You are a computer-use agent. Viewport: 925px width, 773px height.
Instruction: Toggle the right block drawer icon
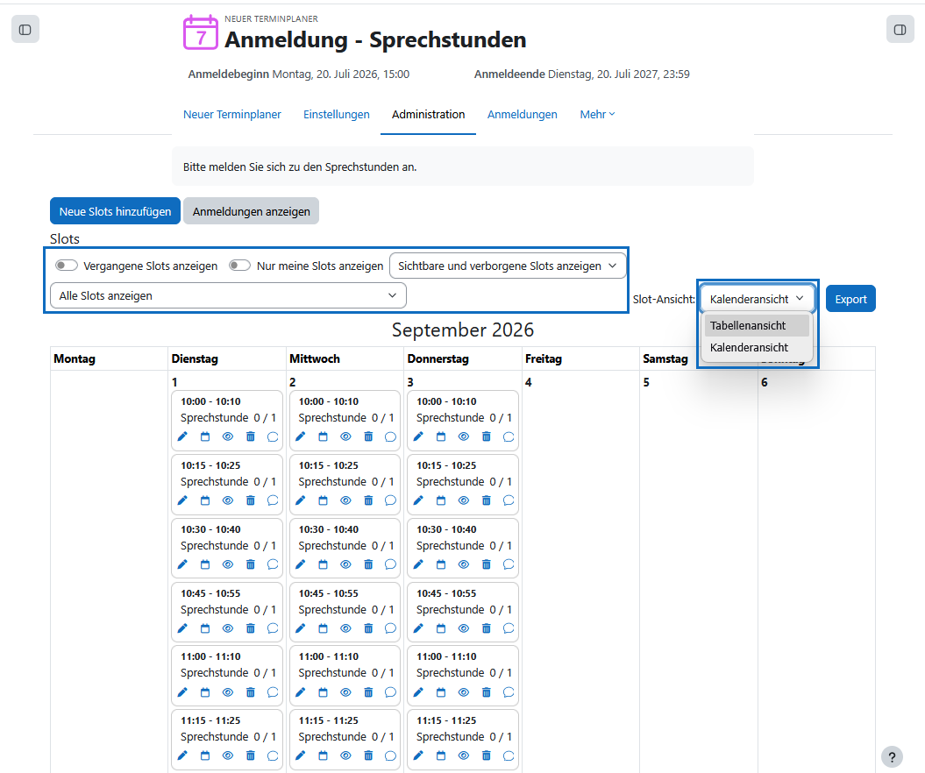click(900, 30)
